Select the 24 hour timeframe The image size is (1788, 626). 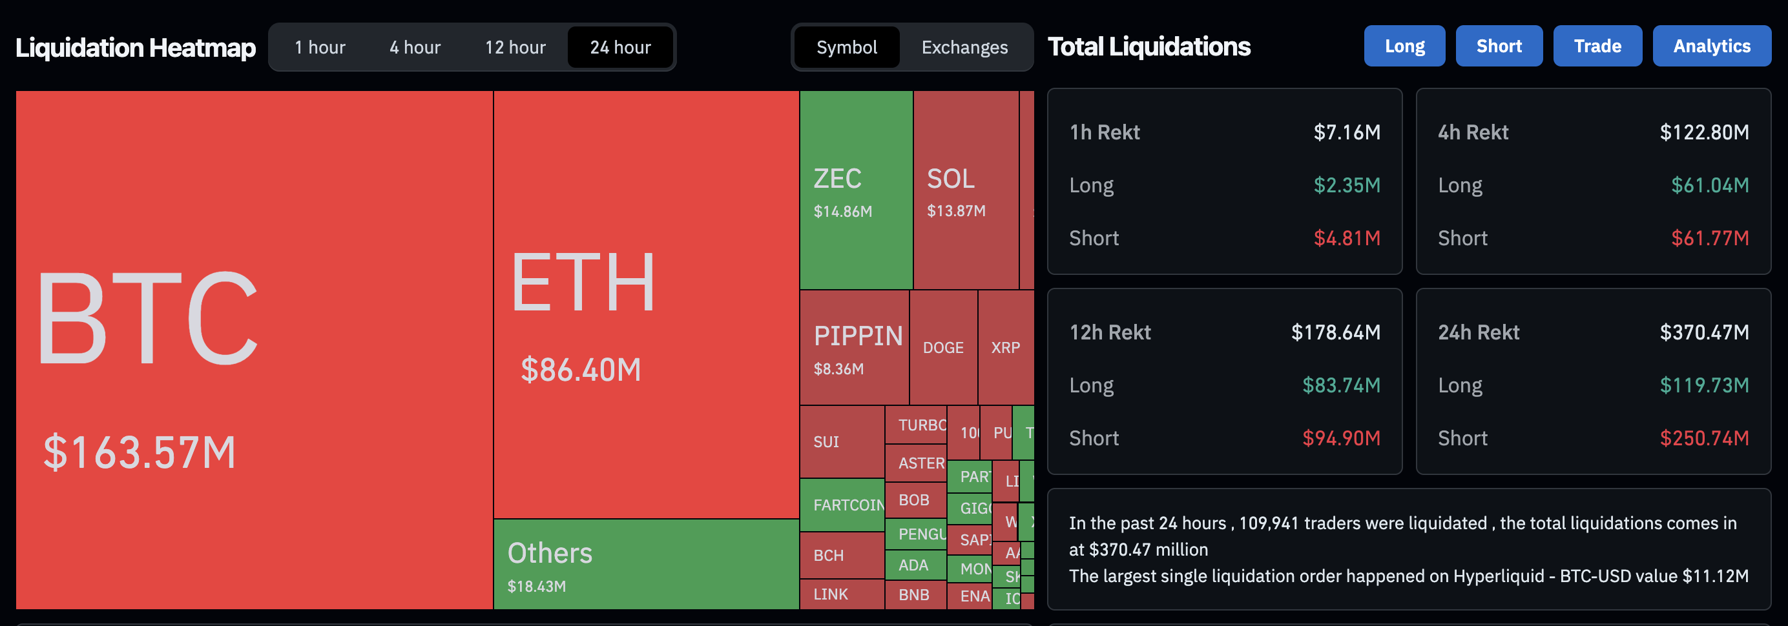620,46
